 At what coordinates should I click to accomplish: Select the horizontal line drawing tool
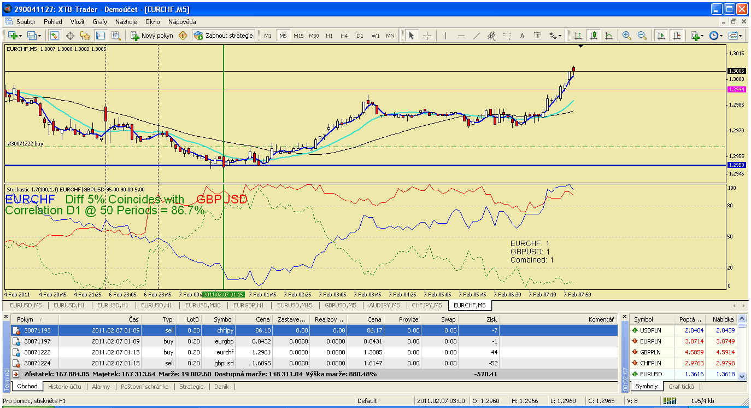(461, 36)
